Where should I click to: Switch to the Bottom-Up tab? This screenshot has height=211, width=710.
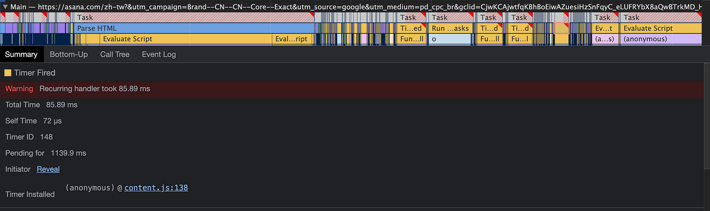click(x=68, y=54)
